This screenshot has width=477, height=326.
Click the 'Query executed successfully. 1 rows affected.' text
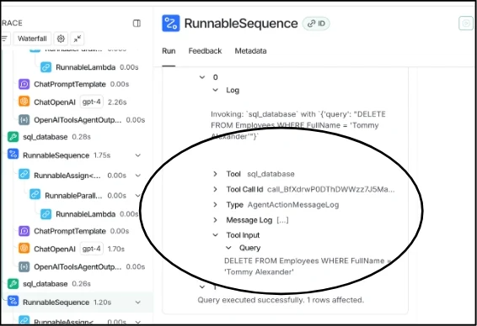tap(281, 300)
